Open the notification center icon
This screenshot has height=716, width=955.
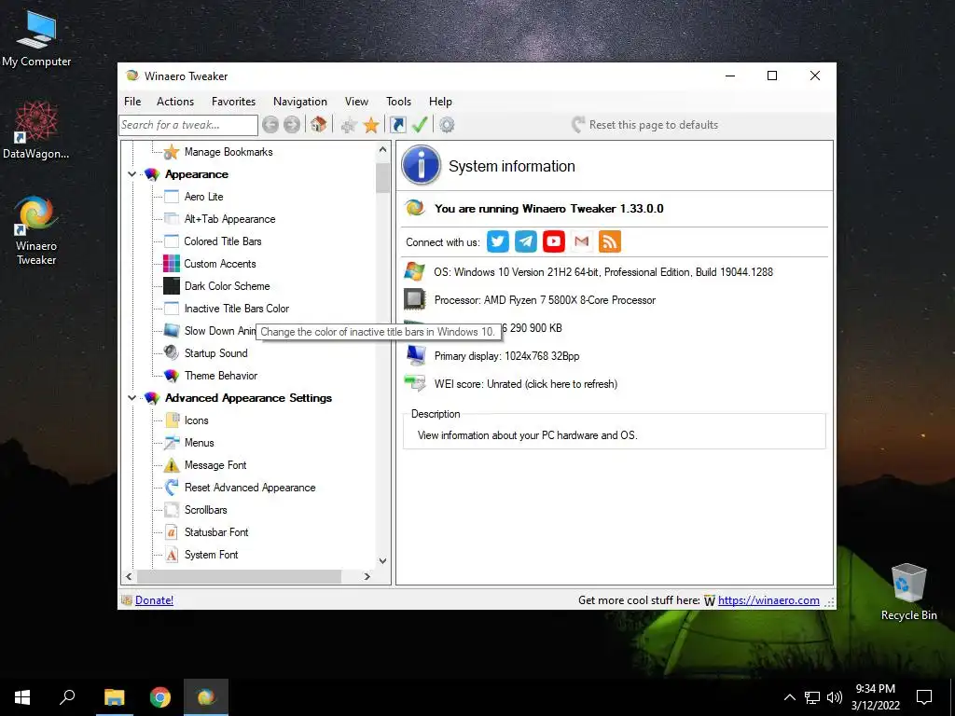924,697
